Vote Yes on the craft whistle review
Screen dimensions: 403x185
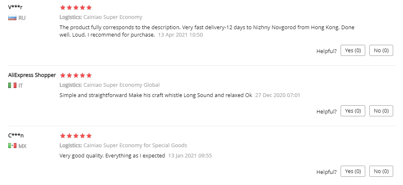(x=353, y=111)
